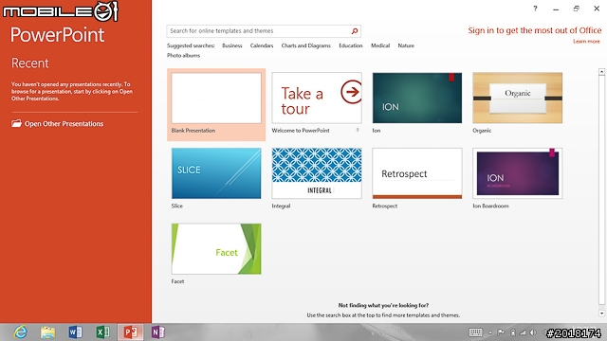Choose the green Facet template
Screen dimensions: 607x341
[x=216, y=248]
